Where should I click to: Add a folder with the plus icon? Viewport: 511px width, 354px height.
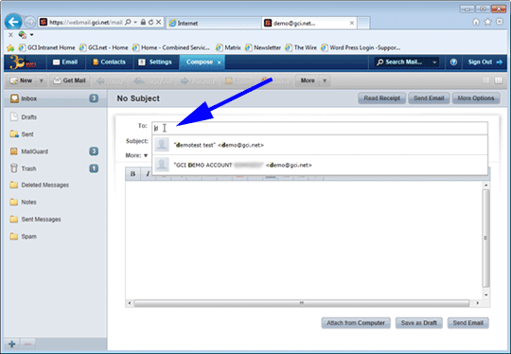coord(12,344)
